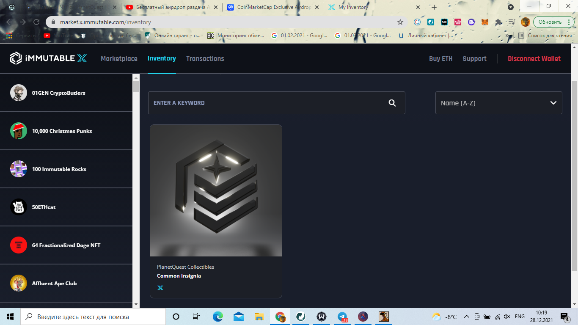
Task: Open the Mail app on the taskbar
Action: (x=239, y=317)
